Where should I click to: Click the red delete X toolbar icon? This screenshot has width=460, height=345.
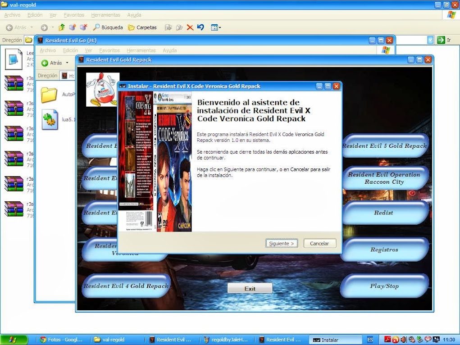click(190, 27)
